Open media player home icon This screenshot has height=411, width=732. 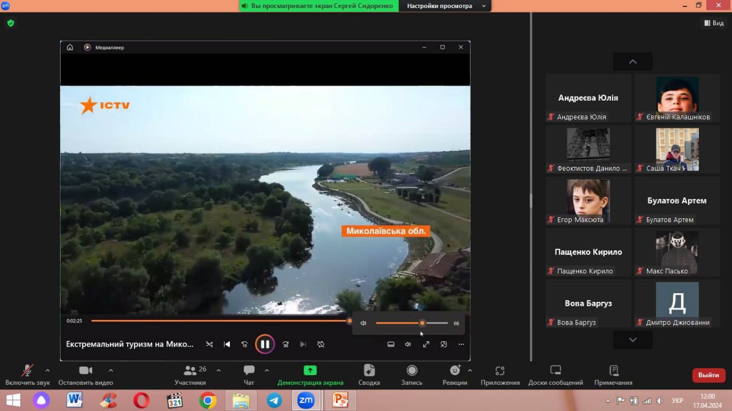point(70,47)
